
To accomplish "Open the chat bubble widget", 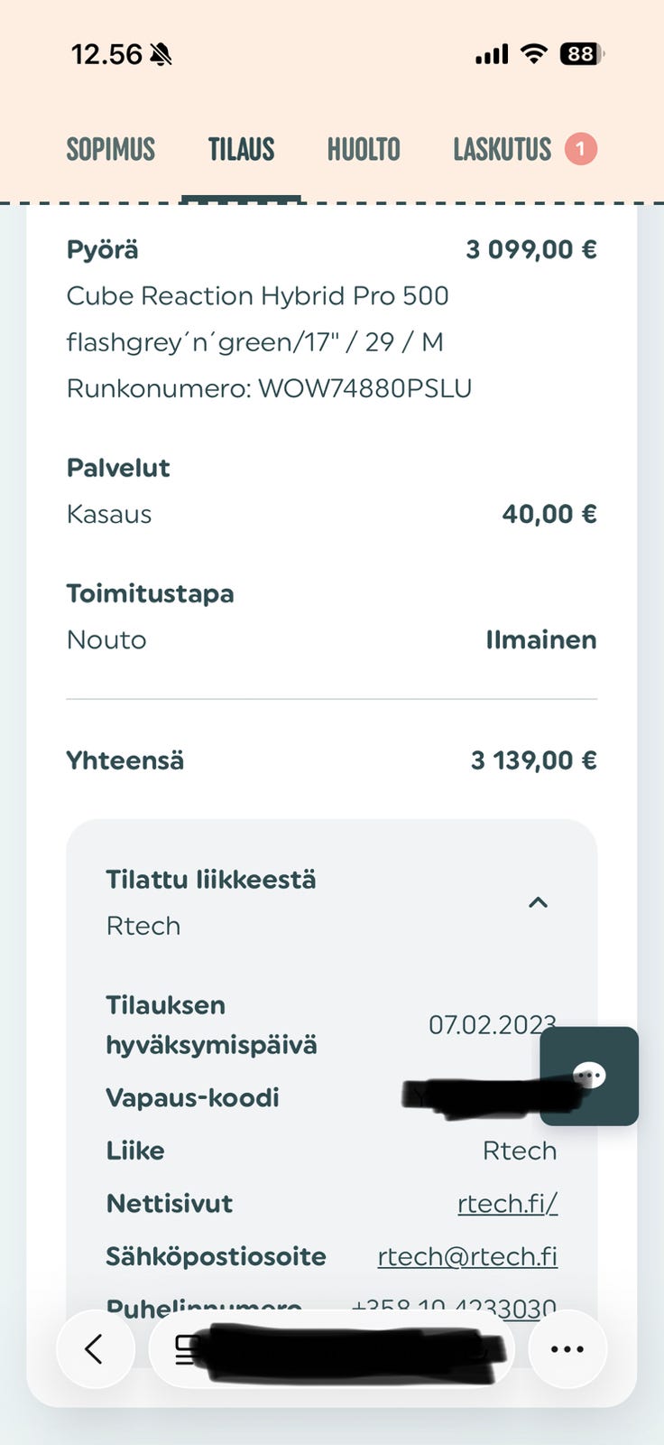I will click(589, 1076).
